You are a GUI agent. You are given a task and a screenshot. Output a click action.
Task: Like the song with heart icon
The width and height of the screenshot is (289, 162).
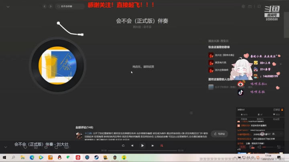coord(25,147)
